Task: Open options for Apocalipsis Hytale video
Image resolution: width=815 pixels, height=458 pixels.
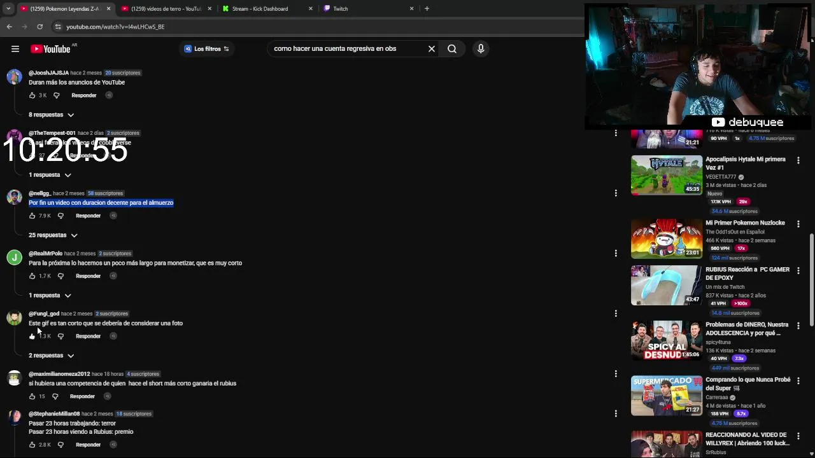Action: coord(798,160)
